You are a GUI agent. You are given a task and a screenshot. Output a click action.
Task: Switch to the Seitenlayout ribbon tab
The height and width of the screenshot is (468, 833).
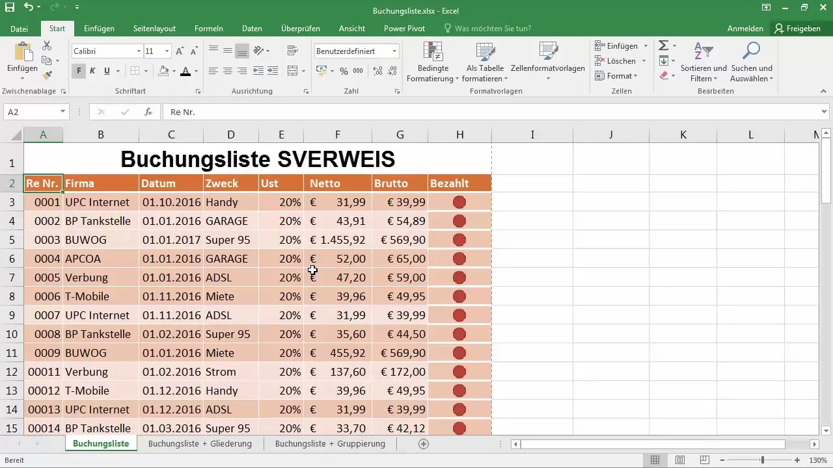coord(154,29)
